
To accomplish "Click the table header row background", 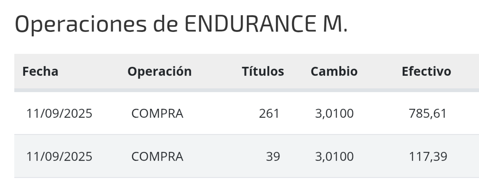I will pos(246,72).
